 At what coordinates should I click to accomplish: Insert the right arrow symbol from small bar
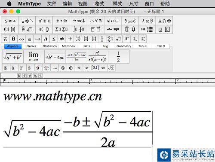pyautogui.click(x=37, y=39)
